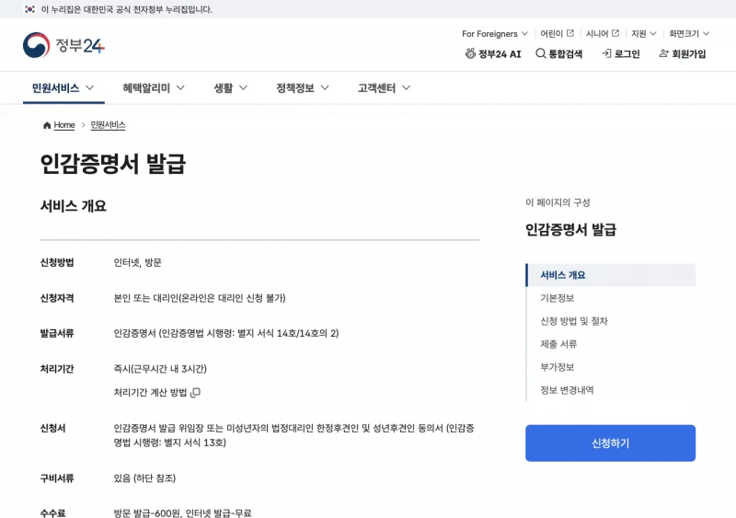Click 인감증명서 발급 page heading

point(113,164)
